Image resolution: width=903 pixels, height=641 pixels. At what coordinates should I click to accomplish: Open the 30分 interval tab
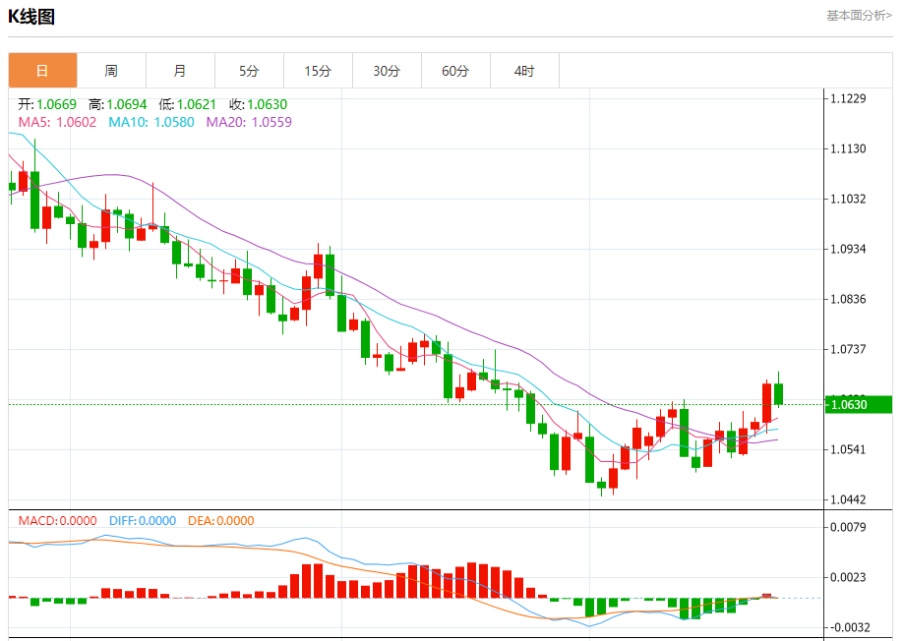coord(387,71)
